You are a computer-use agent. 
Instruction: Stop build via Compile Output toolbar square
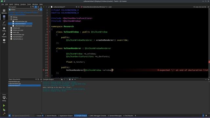click(x=70, y=79)
